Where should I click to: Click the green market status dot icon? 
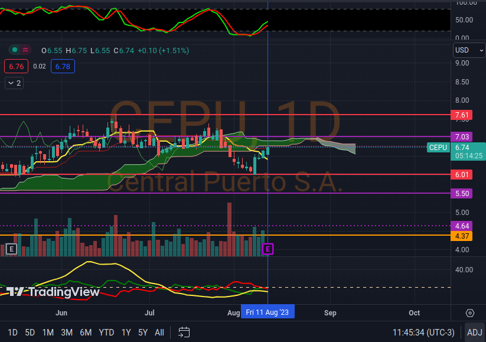point(14,50)
